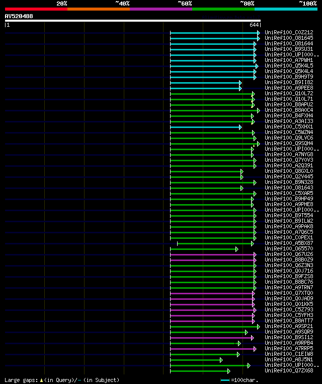Select the UniRef100_Q8GXL0 label
Screen dimensions: 322x384
[x=289, y=171]
